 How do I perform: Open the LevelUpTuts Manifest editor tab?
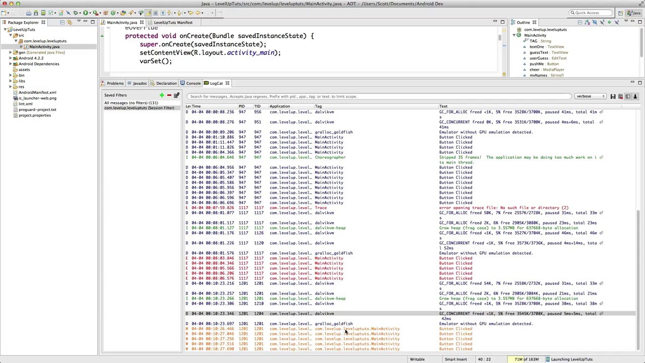[173, 22]
